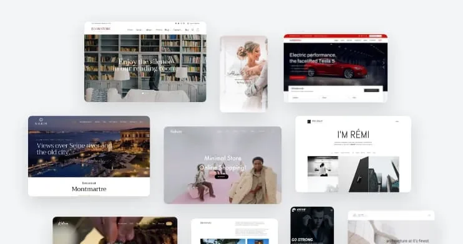Click the dark search button on car template

(371, 90)
